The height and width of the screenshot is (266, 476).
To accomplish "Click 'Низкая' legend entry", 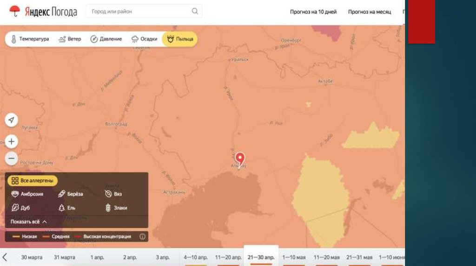I will (25, 237).
